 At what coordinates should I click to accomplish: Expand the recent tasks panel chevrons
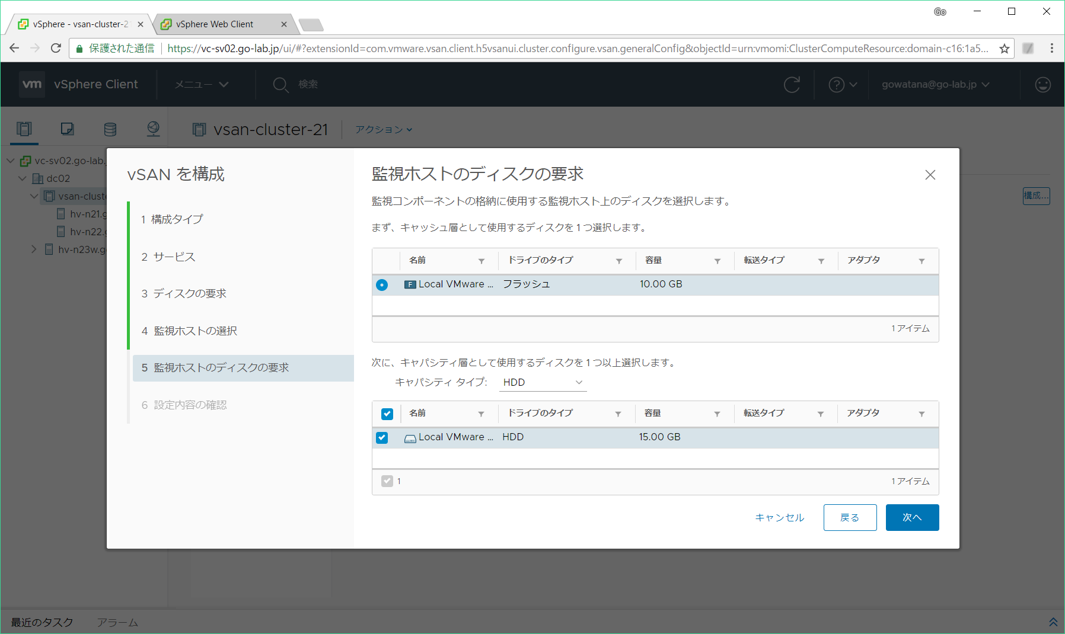pos(1053,622)
